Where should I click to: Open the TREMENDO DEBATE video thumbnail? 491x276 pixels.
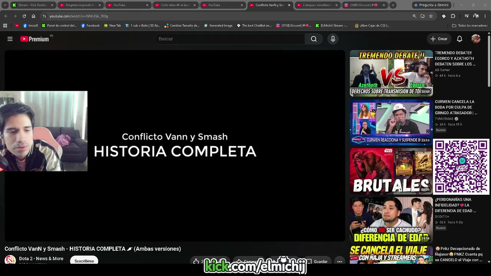click(391, 73)
